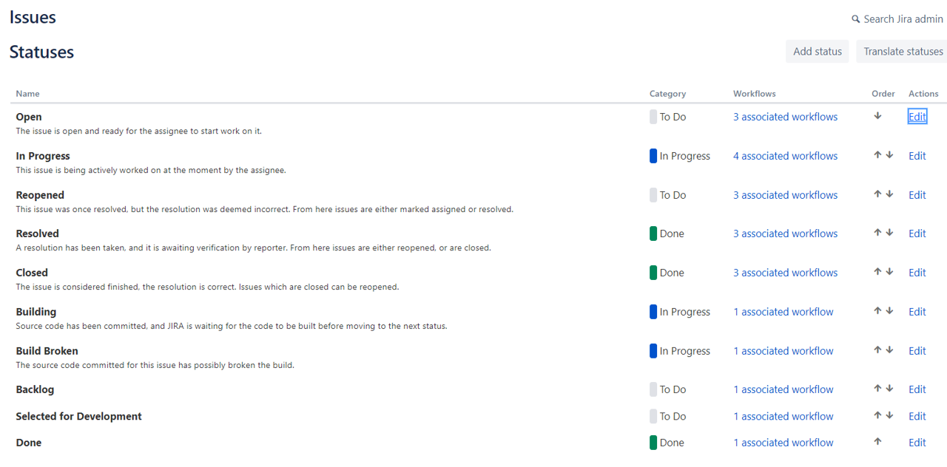947x467 pixels.
Task: Move In Progress status up with arrow
Action: [877, 155]
